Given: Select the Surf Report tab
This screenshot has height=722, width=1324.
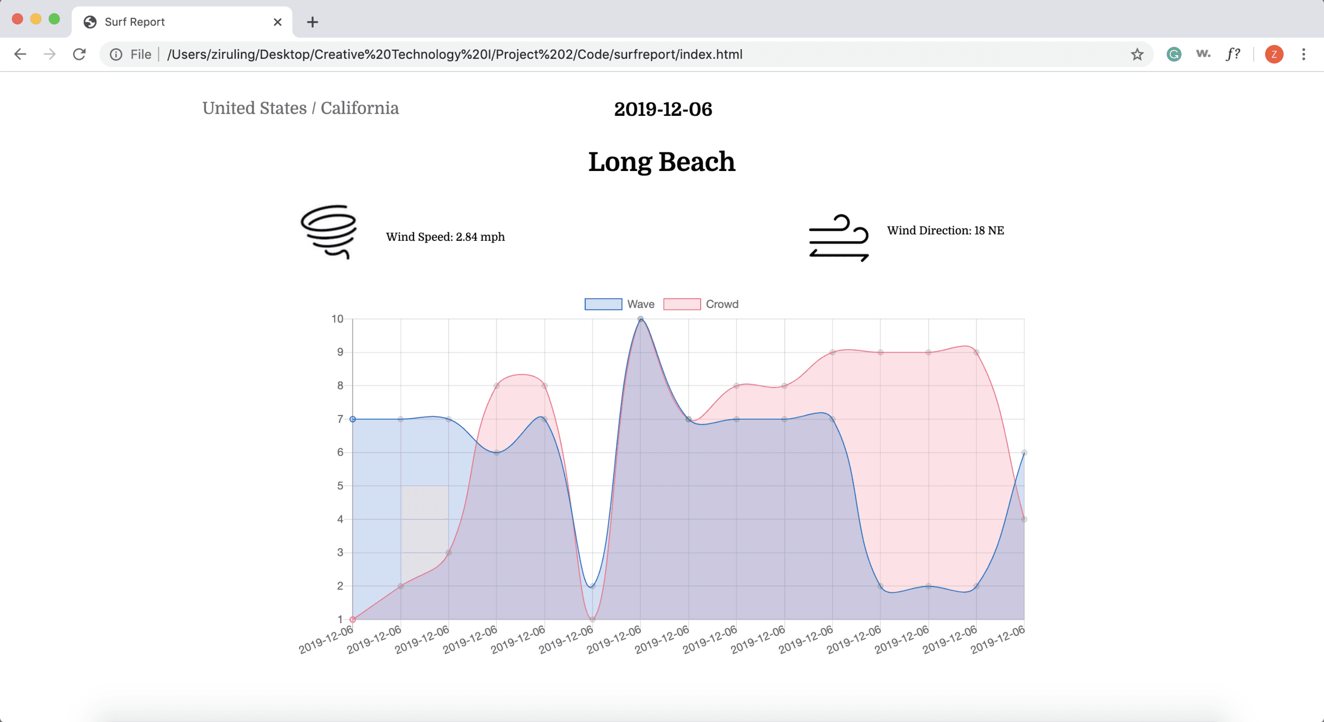Looking at the screenshot, I should tap(182, 22).
